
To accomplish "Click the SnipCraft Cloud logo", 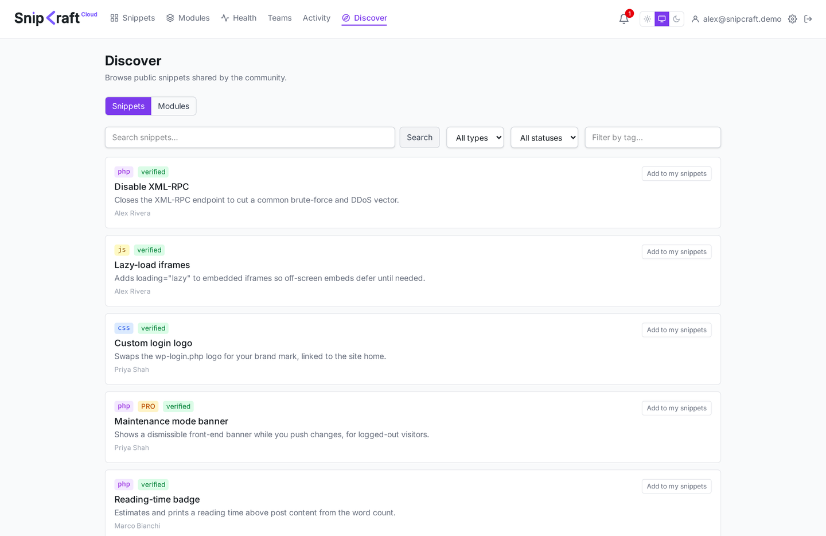I will coord(56,18).
